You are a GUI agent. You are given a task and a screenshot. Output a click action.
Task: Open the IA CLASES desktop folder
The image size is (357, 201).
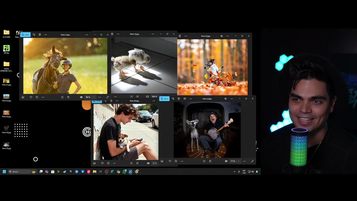[x=6, y=33]
